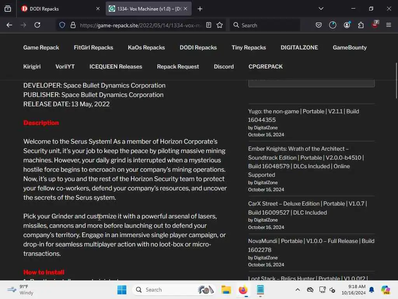Image resolution: width=398 pixels, height=299 pixels.
Task: Click the DEVELOPER: Space Bullet Dynamics line
Action: (x=94, y=85)
